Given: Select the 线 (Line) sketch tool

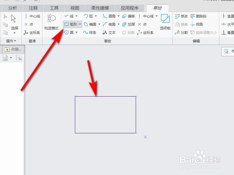Looking at the screenshot, I should pyautogui.click(x=69, y=16).
